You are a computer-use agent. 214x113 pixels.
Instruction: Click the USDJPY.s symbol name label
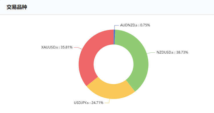[81, 103]
